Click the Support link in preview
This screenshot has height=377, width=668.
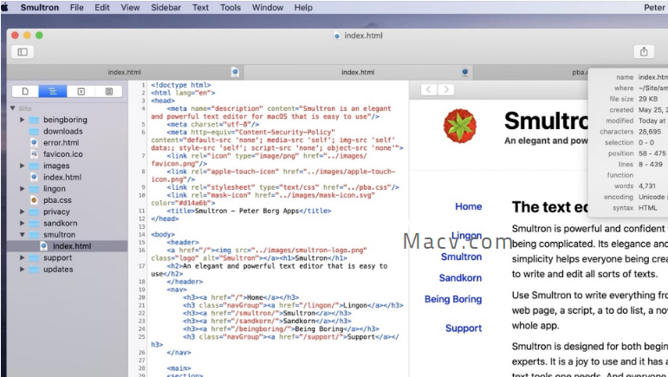point(464,328)
